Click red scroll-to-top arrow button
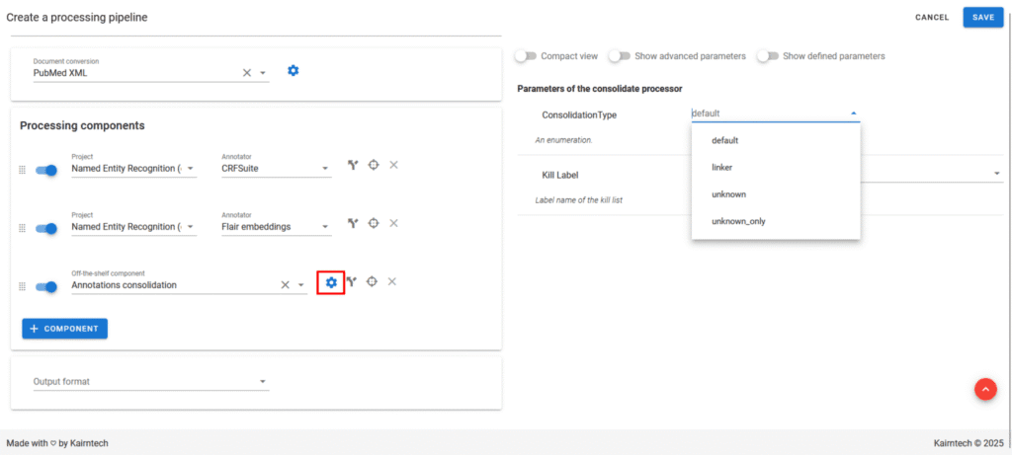The image size is (1012, 455). [985, 389]
